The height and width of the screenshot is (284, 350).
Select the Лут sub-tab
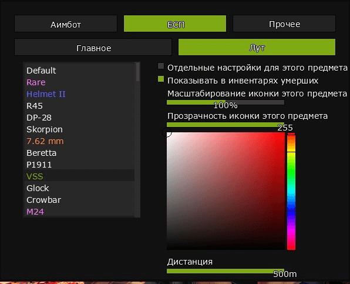click(257, 47)
